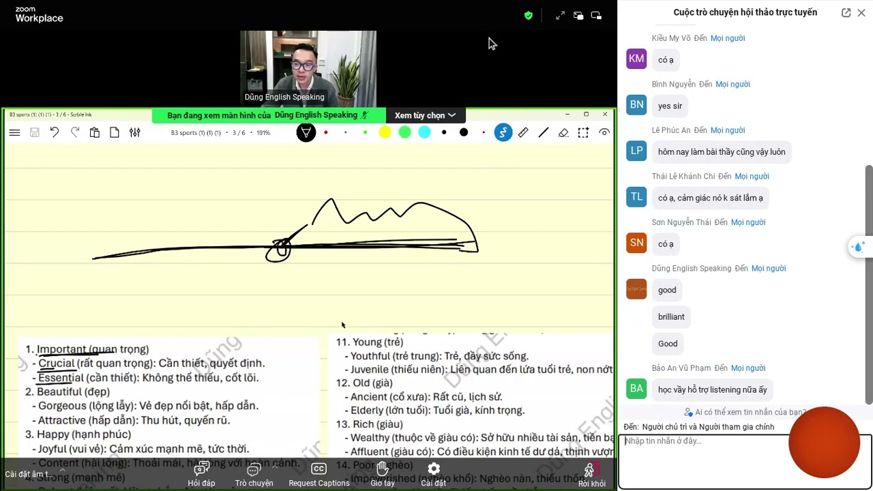The height and width of the screenshot is (491, 873).
Task: Select the large black pen dot
Action: click(x=464, y=132)
